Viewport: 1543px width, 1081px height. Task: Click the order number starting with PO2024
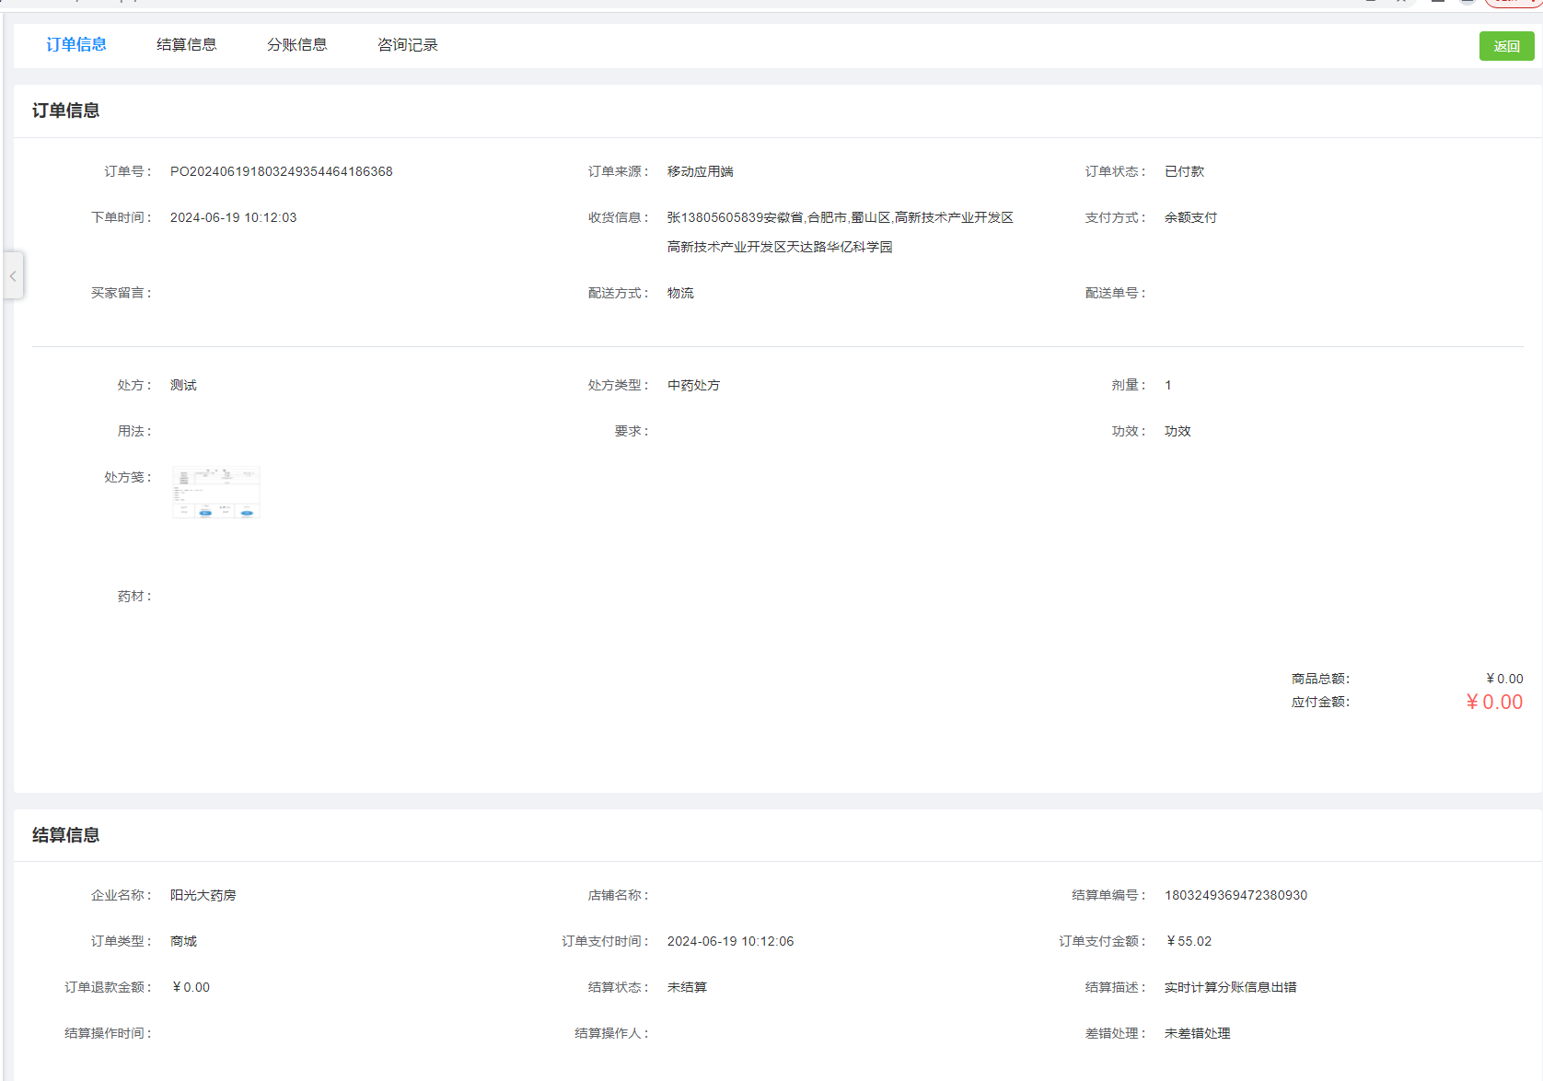pos(281,171)
